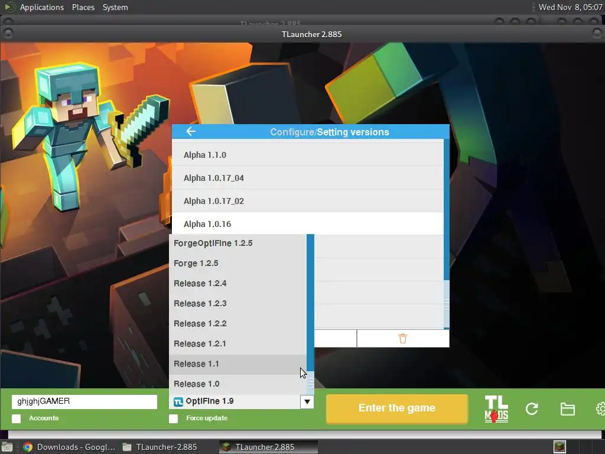
Task: Select Release 1.0 version
Action: pos(238,384)
